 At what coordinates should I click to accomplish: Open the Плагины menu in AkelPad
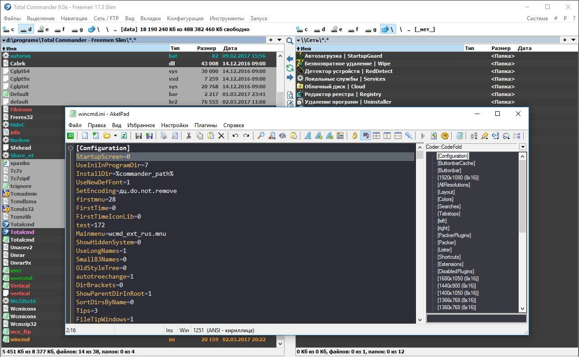pos(206,125)
